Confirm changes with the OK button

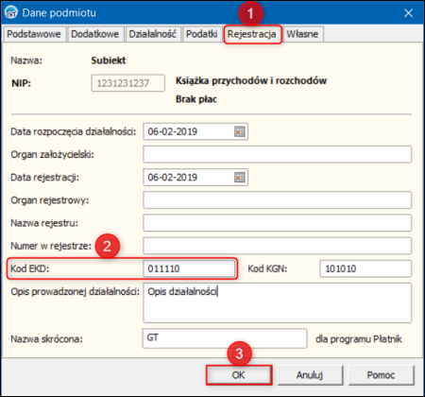(239, 375)
